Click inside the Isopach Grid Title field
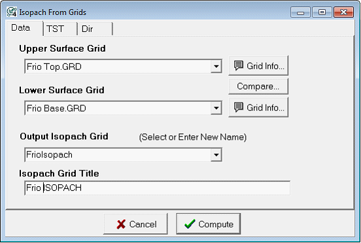Image resolution: width=361 pixels, height=243 pixels. coord(157,188)
